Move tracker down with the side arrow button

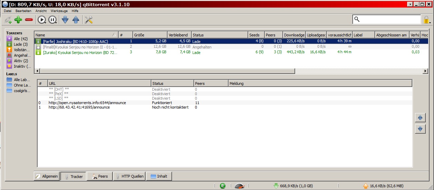point(420,129)
